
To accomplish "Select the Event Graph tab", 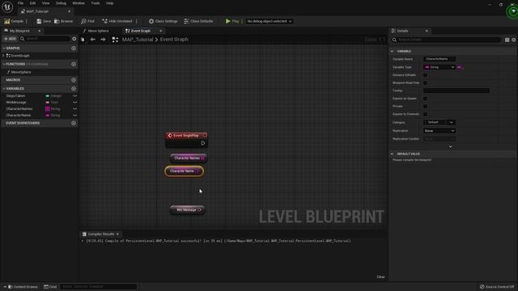I will (x=140, y=31).
